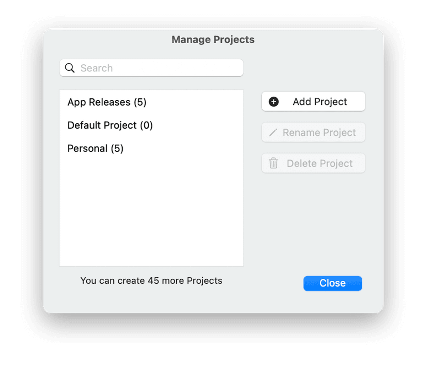
Task: Click the plus icon on Add Project
Action: pyautogui.click(x=274, y=102)
